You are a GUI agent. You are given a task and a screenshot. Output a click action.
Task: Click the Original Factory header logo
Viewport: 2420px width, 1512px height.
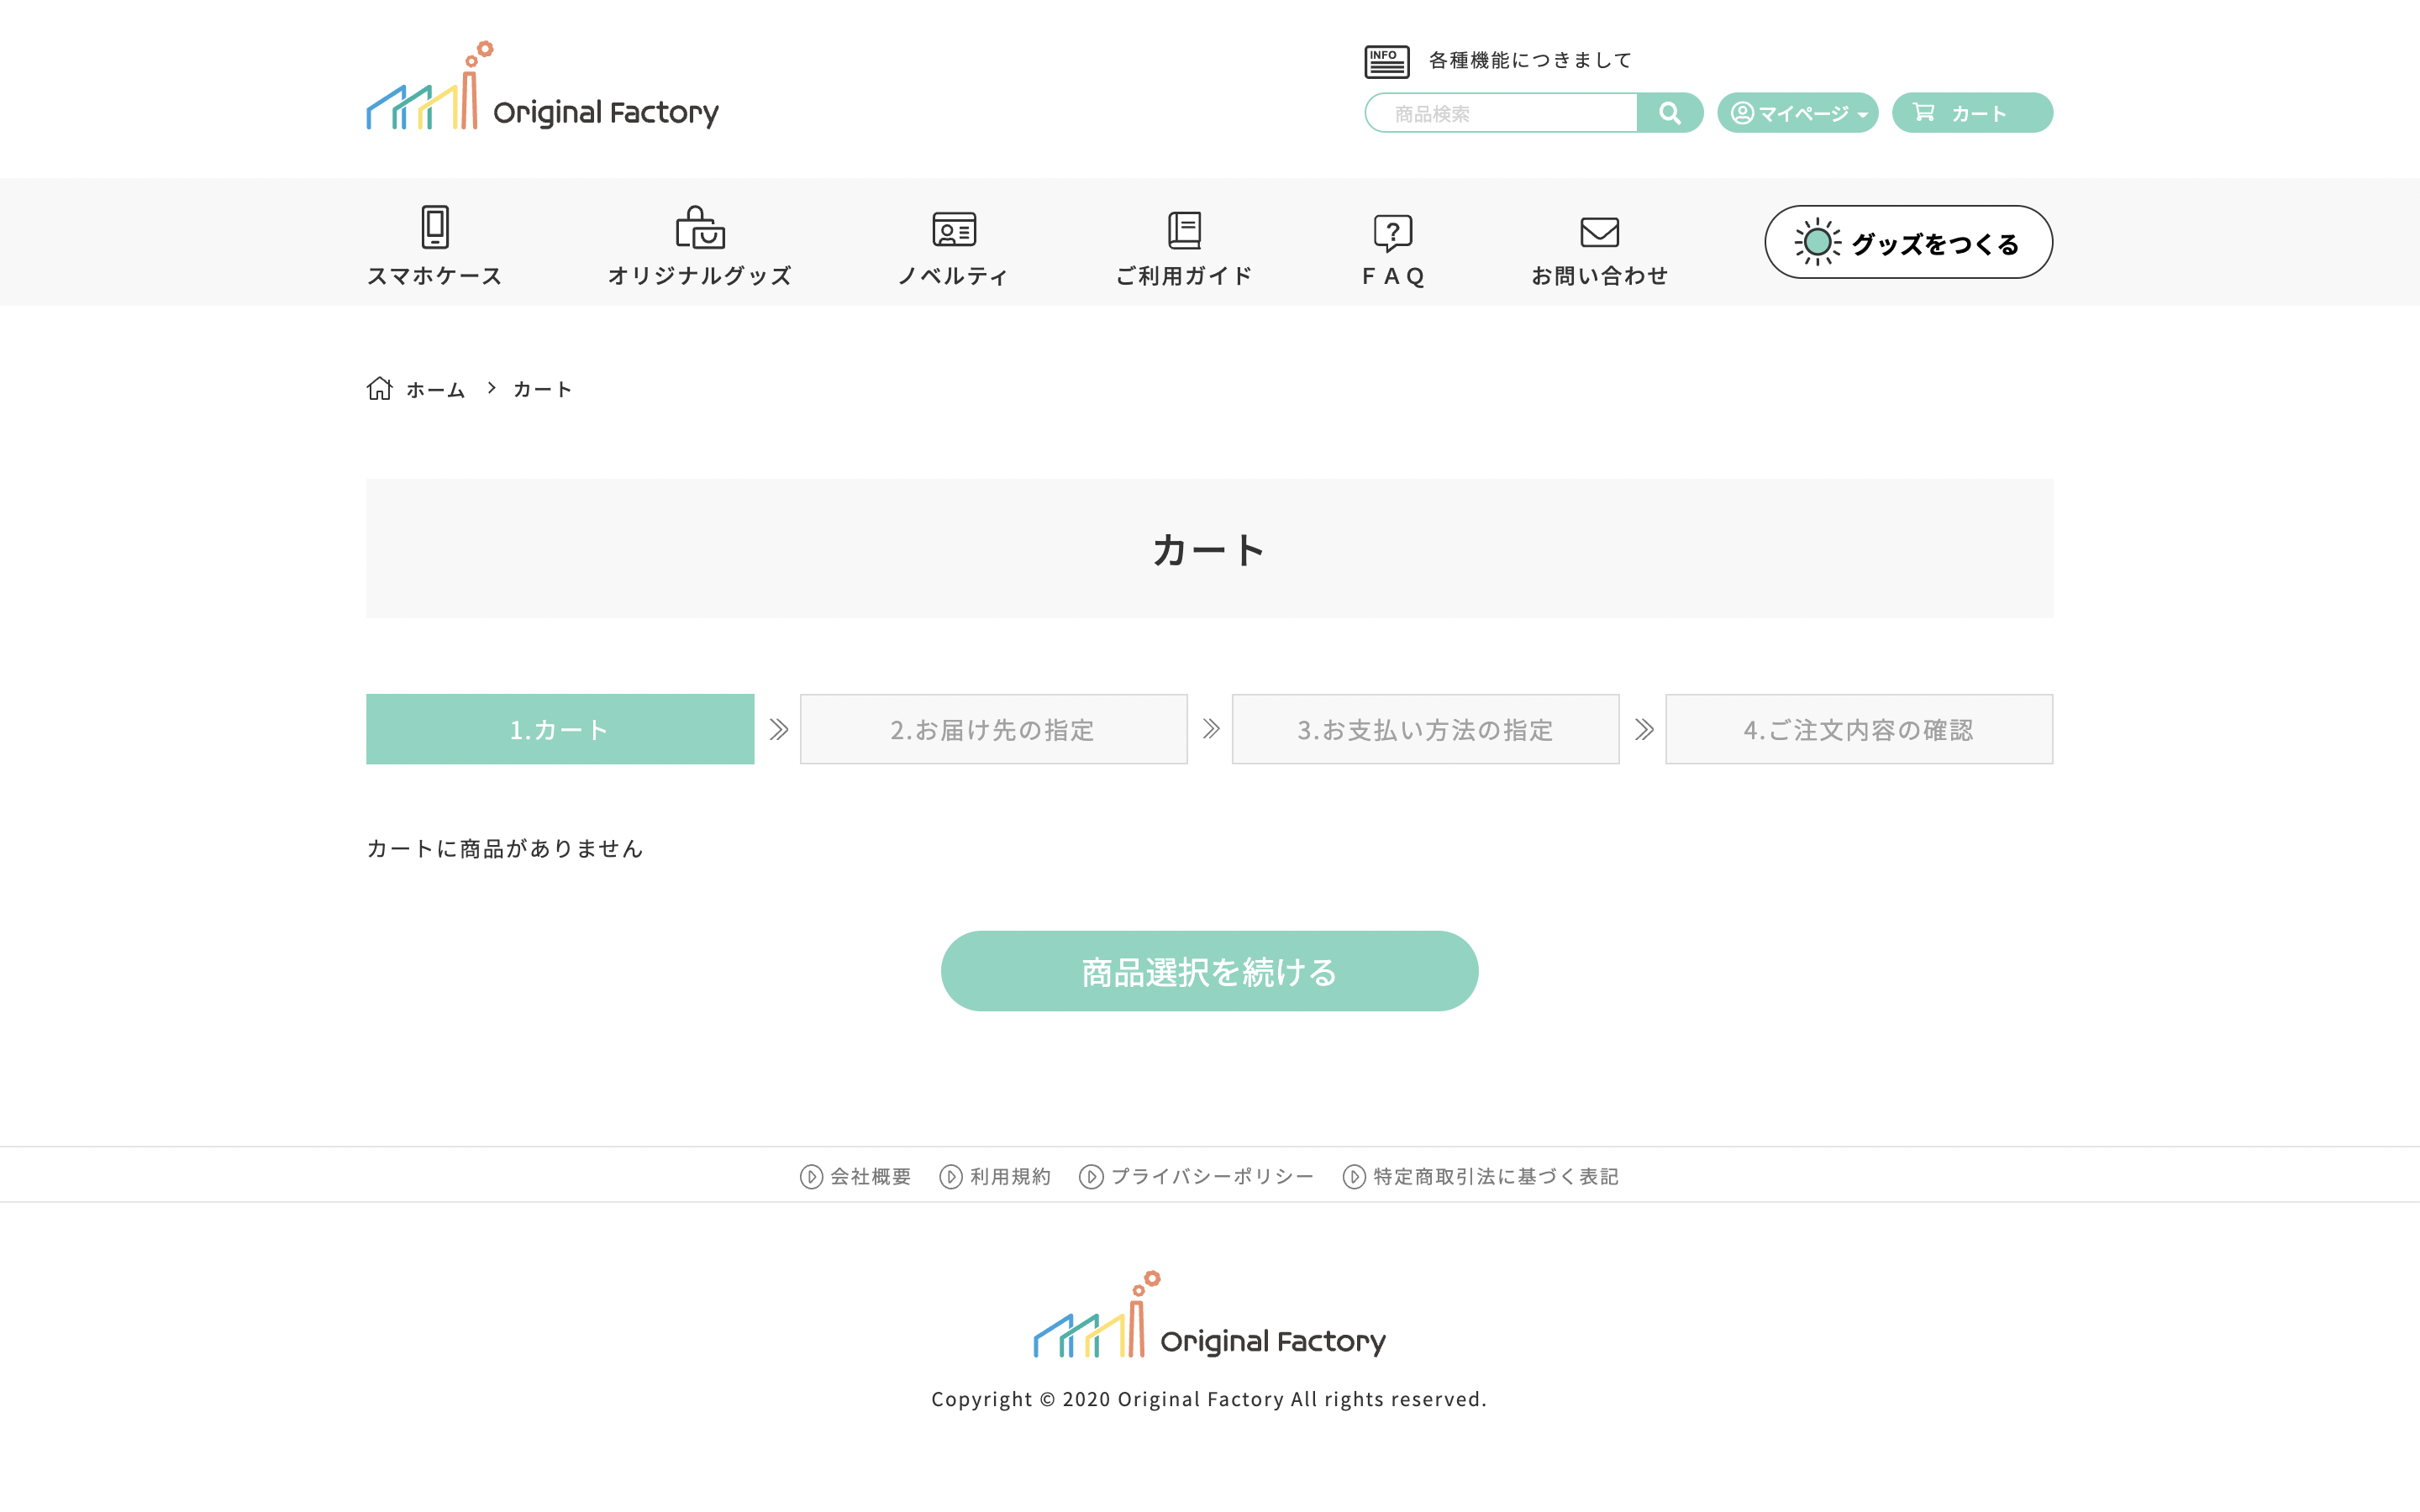point(542,86)
